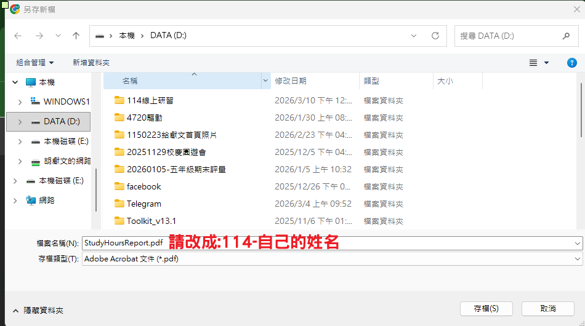Open recent locations dropdown beside forward arrow
Viewport: 585px width, 326px height.
pyautogui.click(x=58, y=36)
